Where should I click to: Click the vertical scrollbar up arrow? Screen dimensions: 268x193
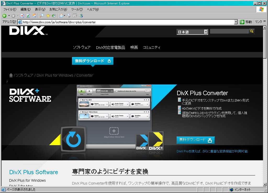[x=265, y=27]
